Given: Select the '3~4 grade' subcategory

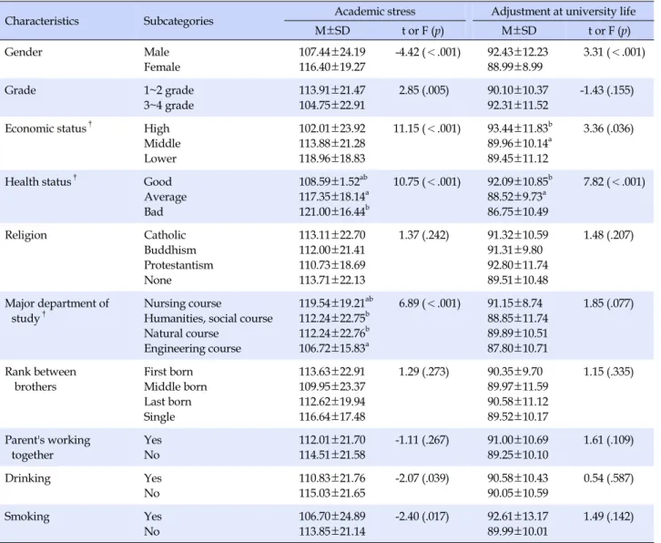Looking at the screenshot, I should coord(168,106).
